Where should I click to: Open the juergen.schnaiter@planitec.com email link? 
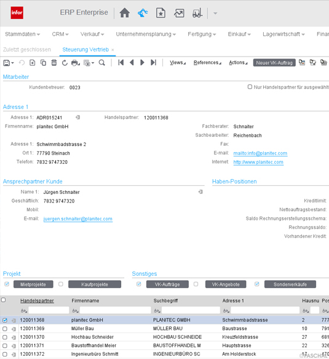point(77,219)
